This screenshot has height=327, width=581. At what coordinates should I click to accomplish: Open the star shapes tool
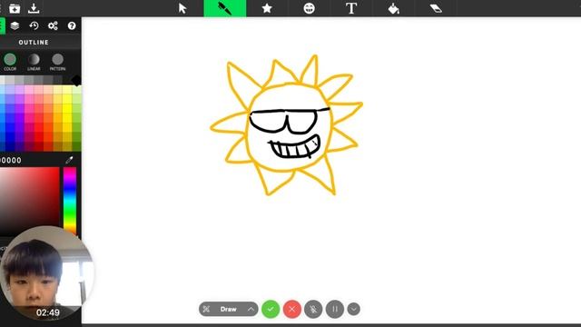[x=267, y=8]
